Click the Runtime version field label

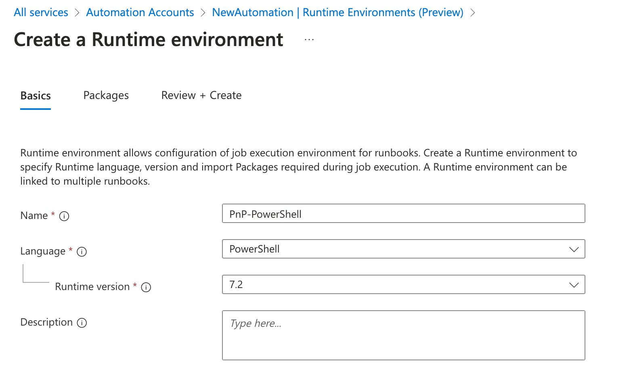click(92, 287)
